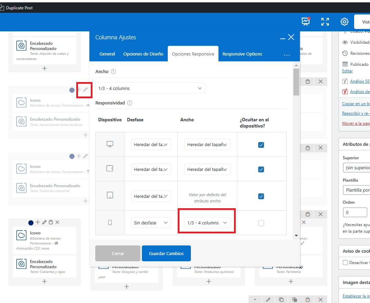Toggle fullscreen mode with the arrows icon

click(325, 22)
